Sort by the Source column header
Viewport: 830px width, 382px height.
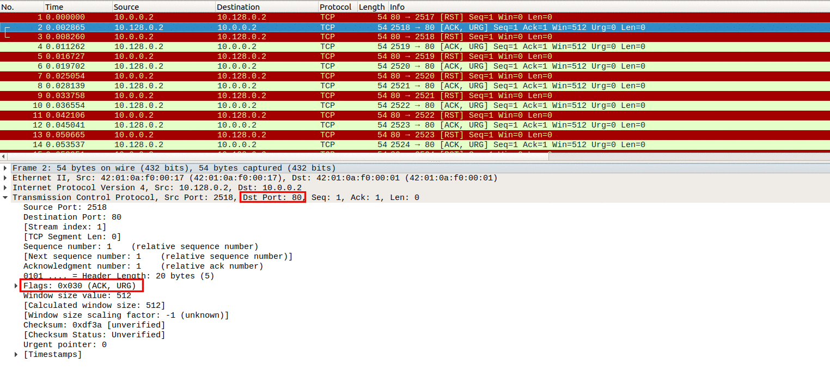(x=164, y=7)
